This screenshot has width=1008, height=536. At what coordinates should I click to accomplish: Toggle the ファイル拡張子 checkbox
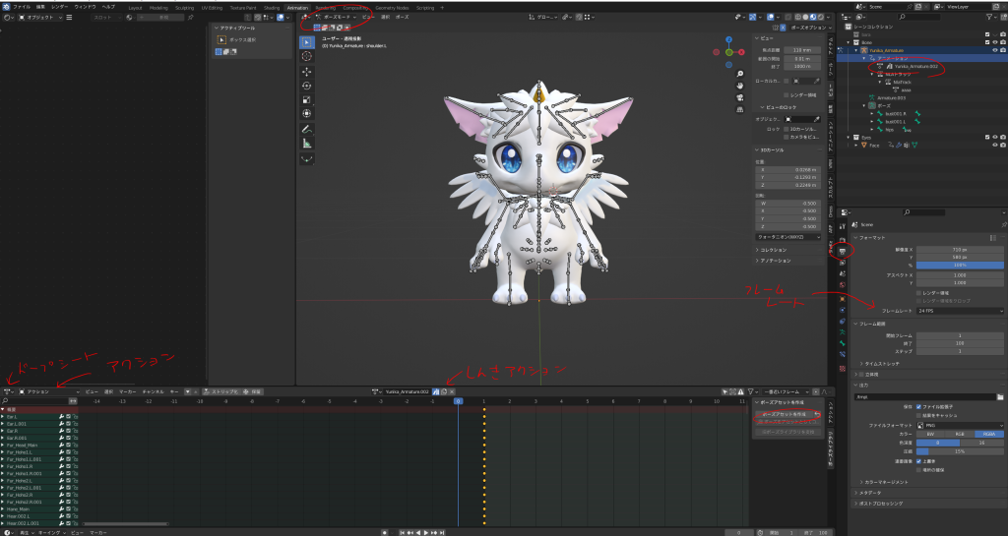[x=918, y=405]
